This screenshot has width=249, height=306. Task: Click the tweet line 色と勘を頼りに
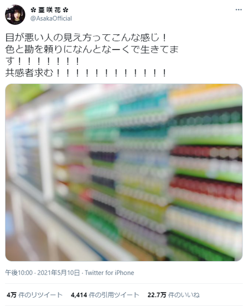click(x=92, y=49)
